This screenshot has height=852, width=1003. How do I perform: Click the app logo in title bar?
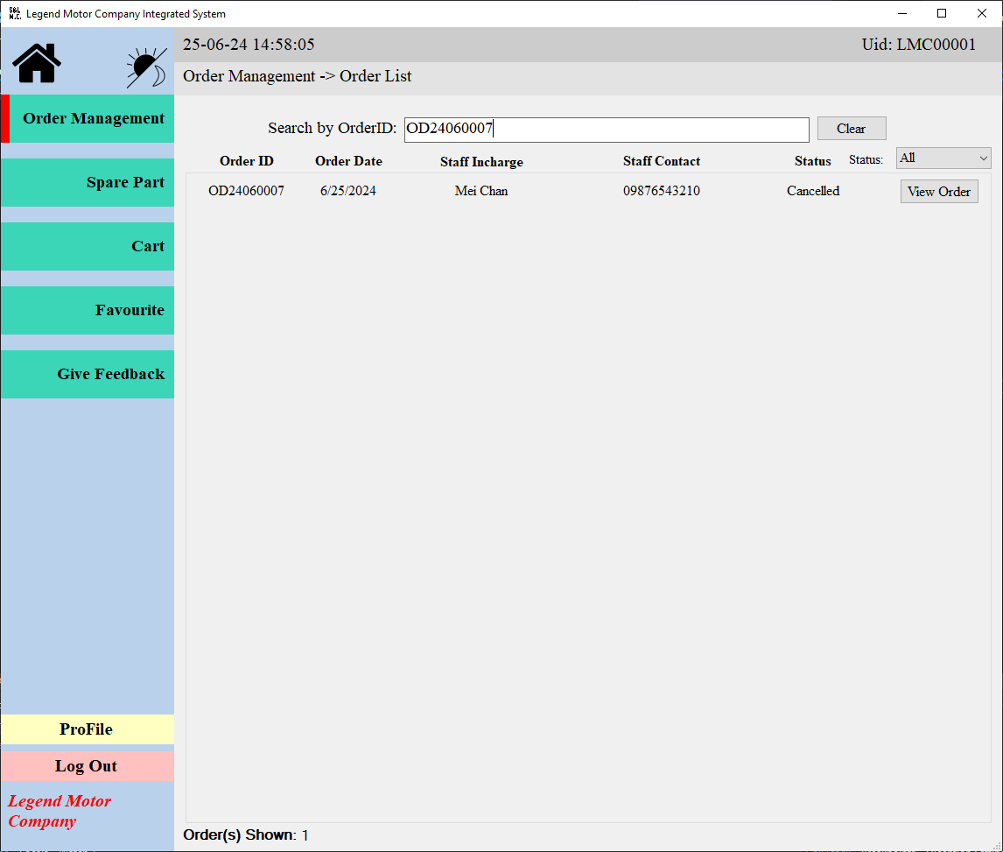click(14, 14)
